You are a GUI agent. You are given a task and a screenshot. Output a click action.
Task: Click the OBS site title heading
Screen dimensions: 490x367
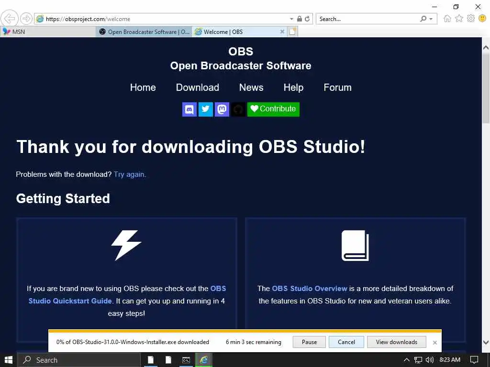coord(241,58)
